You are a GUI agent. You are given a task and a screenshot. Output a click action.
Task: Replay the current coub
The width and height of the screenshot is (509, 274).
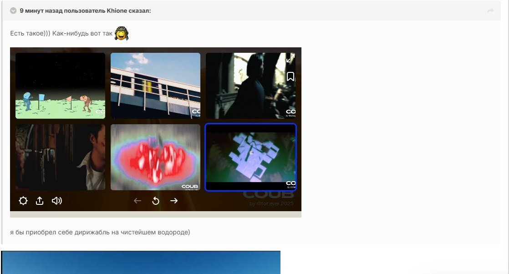(x=156, y=201)
